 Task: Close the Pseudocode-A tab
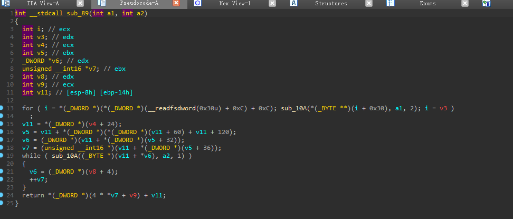coord(176,3)
